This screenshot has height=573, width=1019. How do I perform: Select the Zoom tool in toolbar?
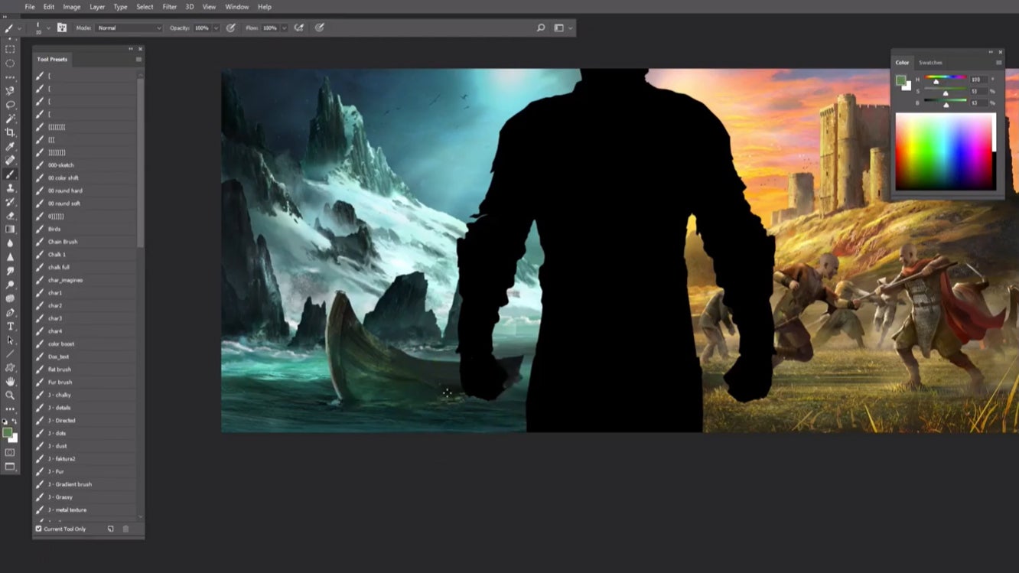[x=10, y=395]
